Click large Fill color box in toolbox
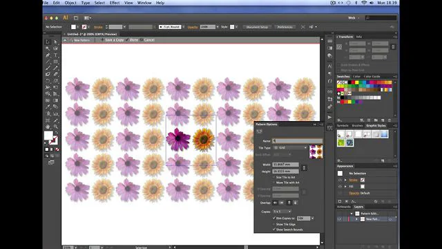442x249 pixels. [x=48, y=136]
